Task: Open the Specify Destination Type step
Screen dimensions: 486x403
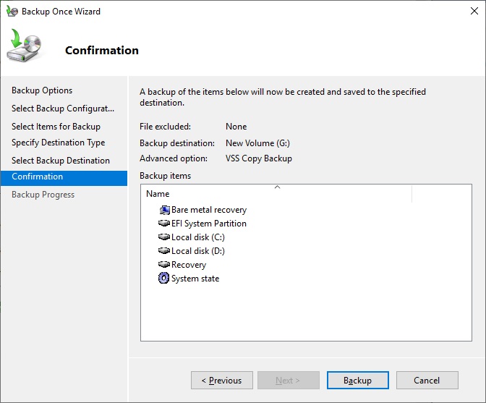Action: (x=58, y=143)
